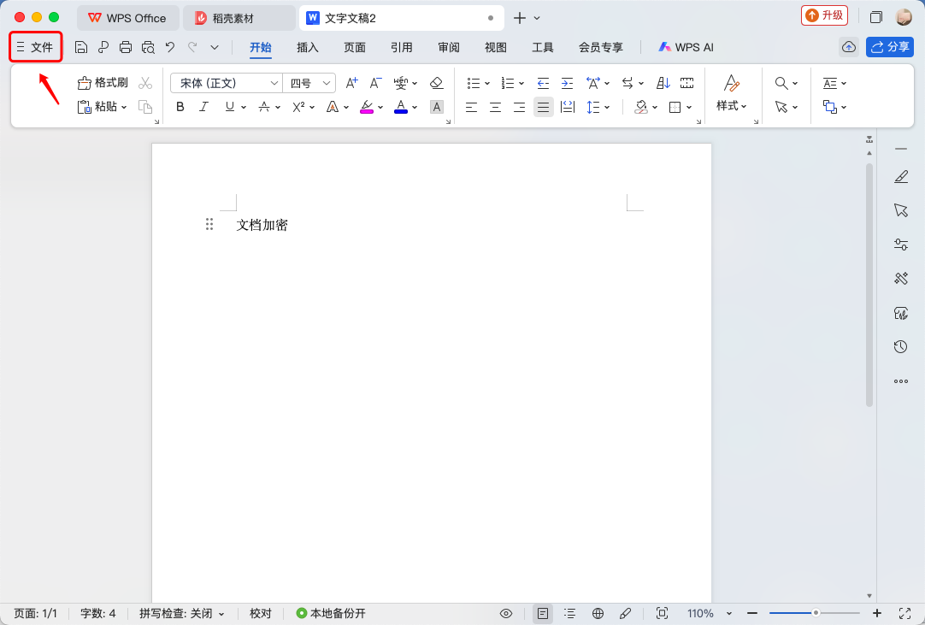Viewport: 925px width, 625px height.
Task: Click the 升级 upgrade button
Action: click(824, 15)
